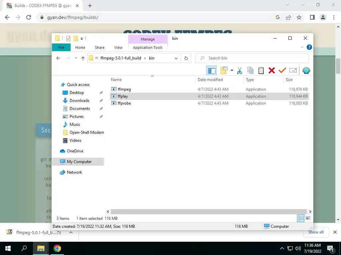The image size is (341, 255).
Task: Switch to the Share ribbon tab
Action: click(x=100, y=47)
